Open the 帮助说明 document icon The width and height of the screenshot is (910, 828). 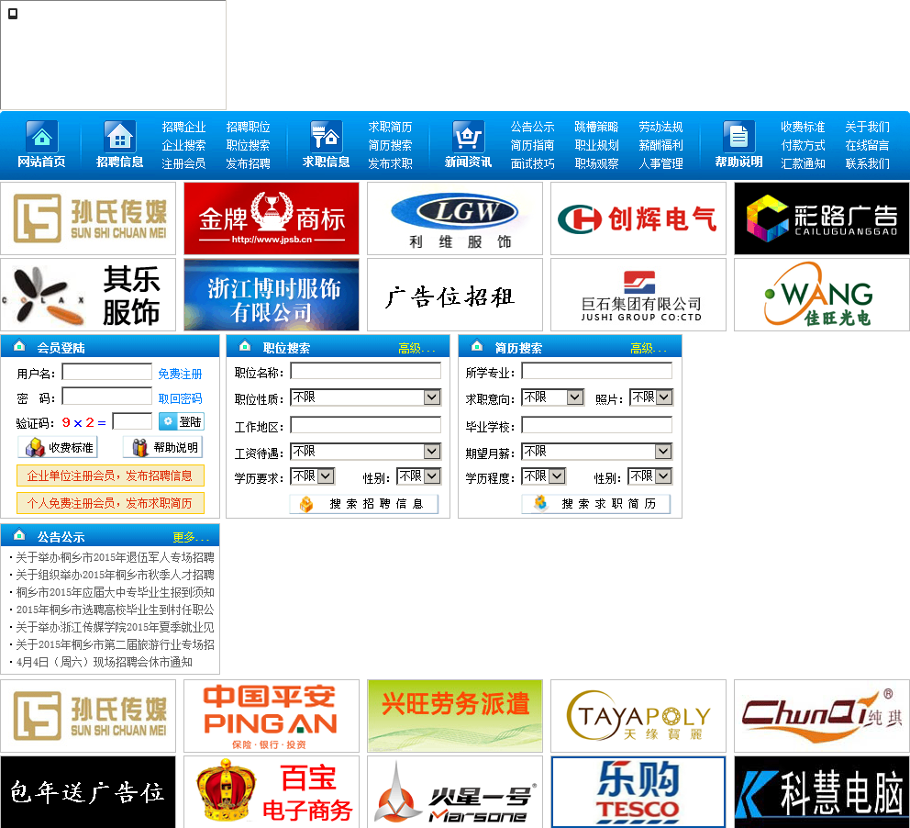pos(738,137)
